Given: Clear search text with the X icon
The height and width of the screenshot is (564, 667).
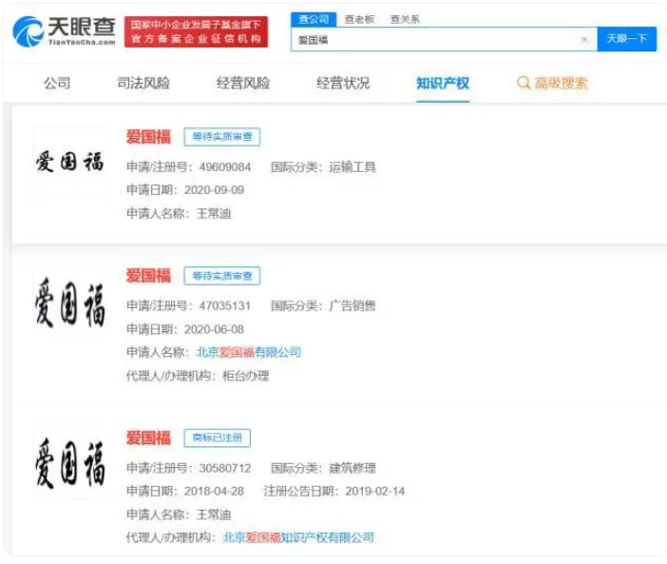Looking at the screenshot, I should click(583, 40).
